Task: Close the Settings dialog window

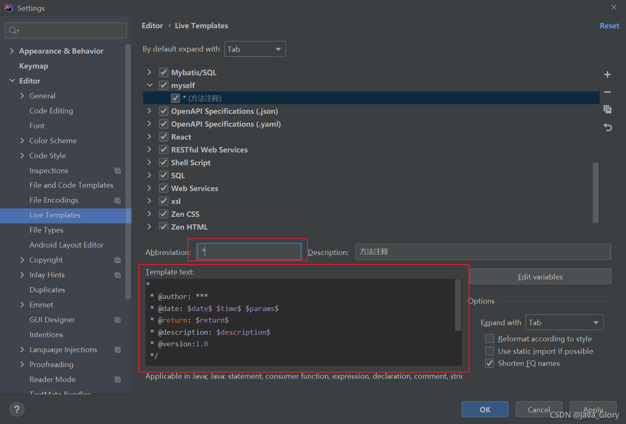Action: 614,7
